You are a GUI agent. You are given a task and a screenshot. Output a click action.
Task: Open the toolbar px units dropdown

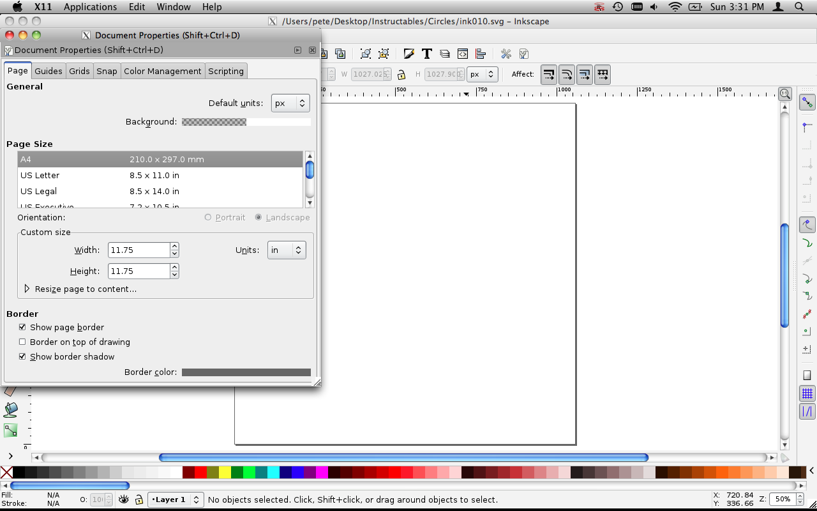pos(482,74)
